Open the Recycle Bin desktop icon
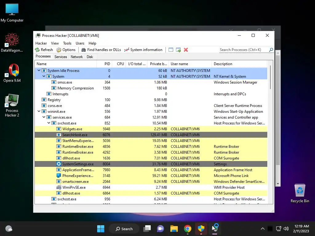 (300, 194)
